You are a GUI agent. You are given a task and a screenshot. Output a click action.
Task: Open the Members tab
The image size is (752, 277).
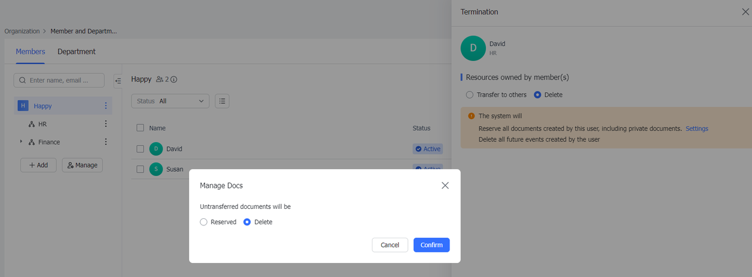pyautogui.click(x=31, y=52)
